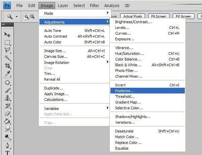This screenshot has height=155, width=202.
Task: Choose Hue/Saturation adjustment
Action: coord(147,53)
